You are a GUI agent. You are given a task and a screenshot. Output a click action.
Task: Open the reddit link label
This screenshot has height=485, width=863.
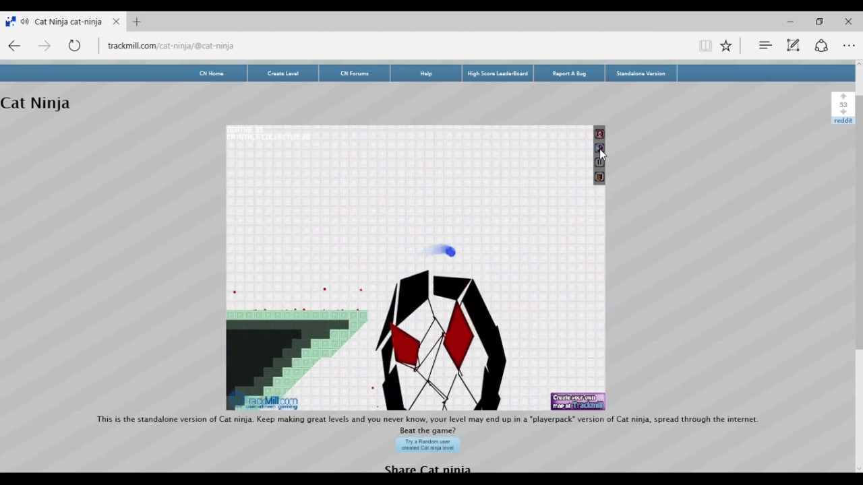pos(843,121)
